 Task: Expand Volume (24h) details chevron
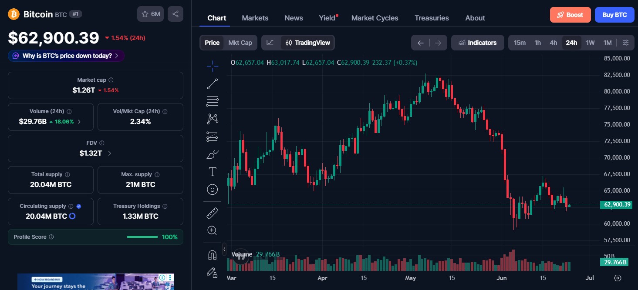[79, 122]
